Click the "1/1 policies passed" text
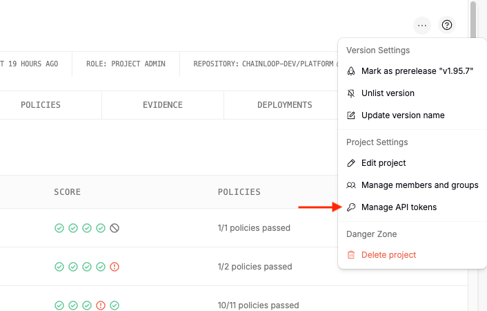The width and height of the screenshot is (487, 311). [254, 228]
